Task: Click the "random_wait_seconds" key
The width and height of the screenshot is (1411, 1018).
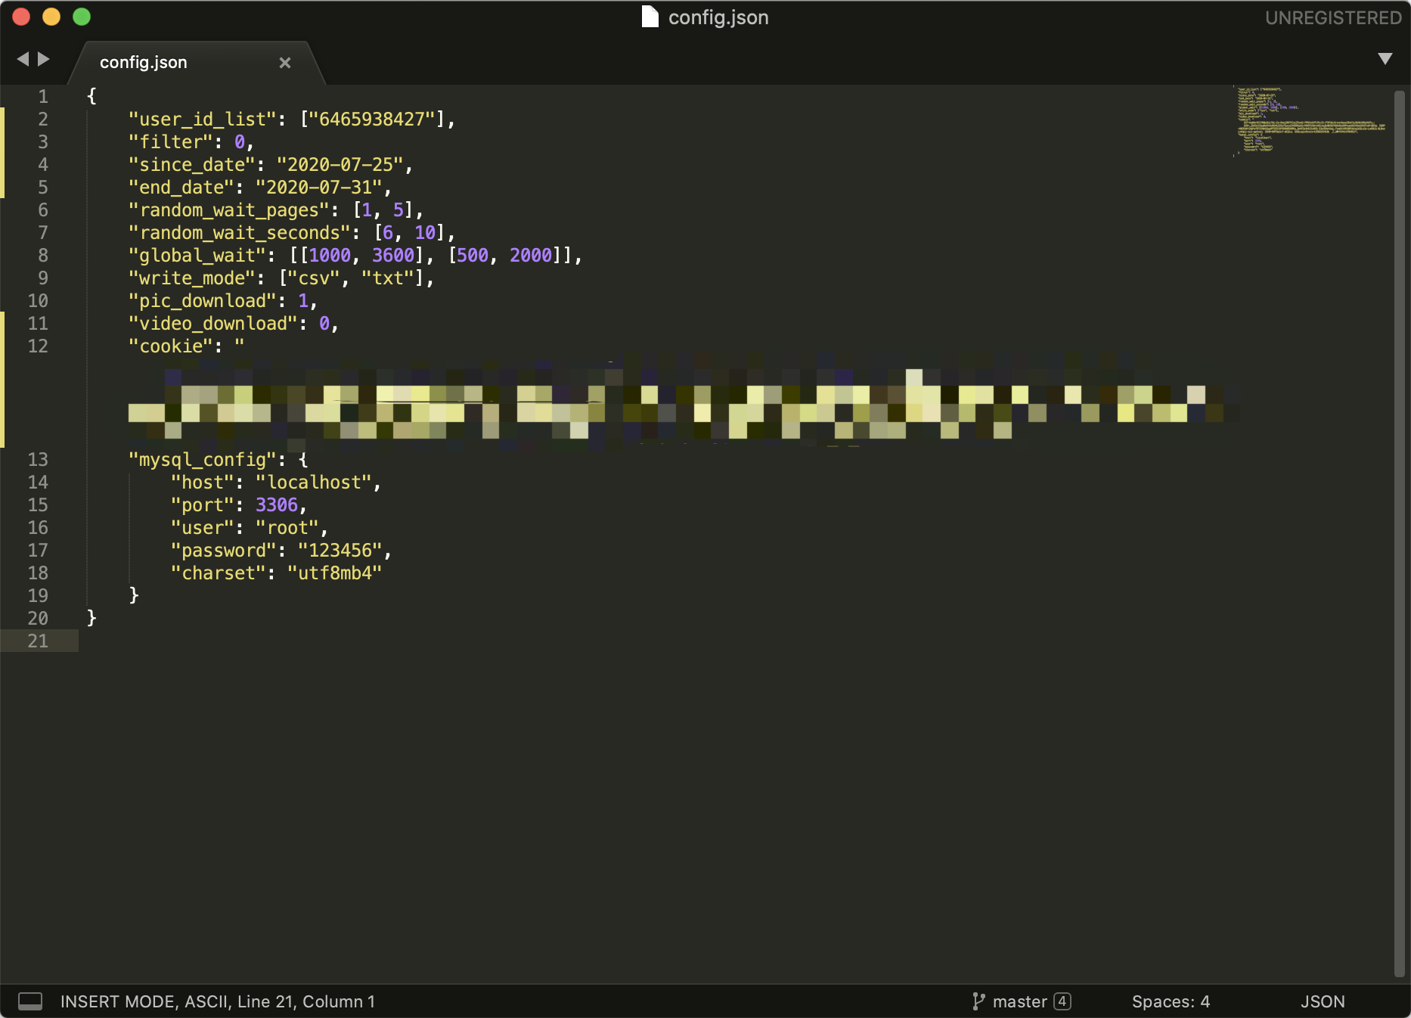Action: click(239, 233)
